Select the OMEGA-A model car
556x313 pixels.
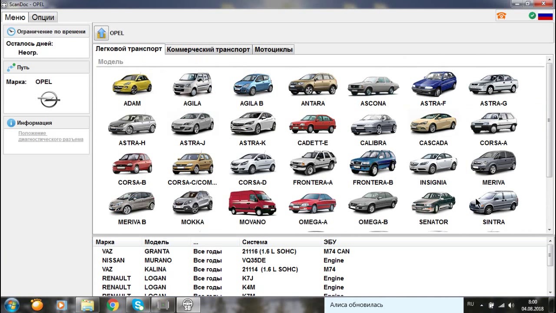(x=313, y=203)
